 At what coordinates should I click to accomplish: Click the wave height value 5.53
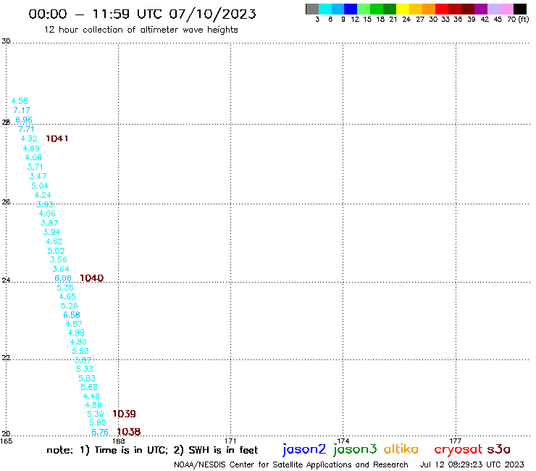(80, 351)
